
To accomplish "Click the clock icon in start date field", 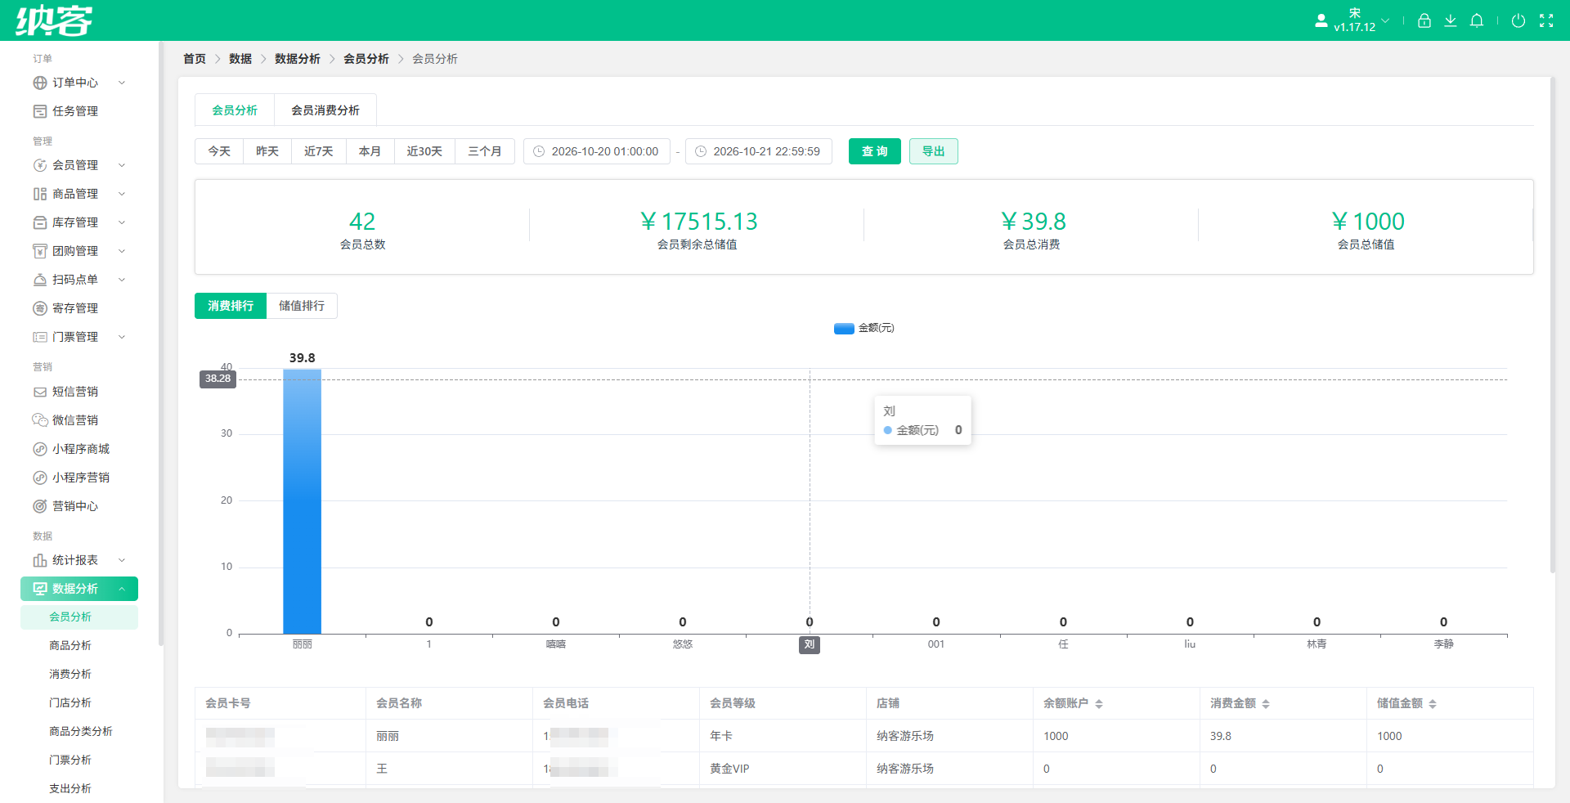I will [539, 151].
